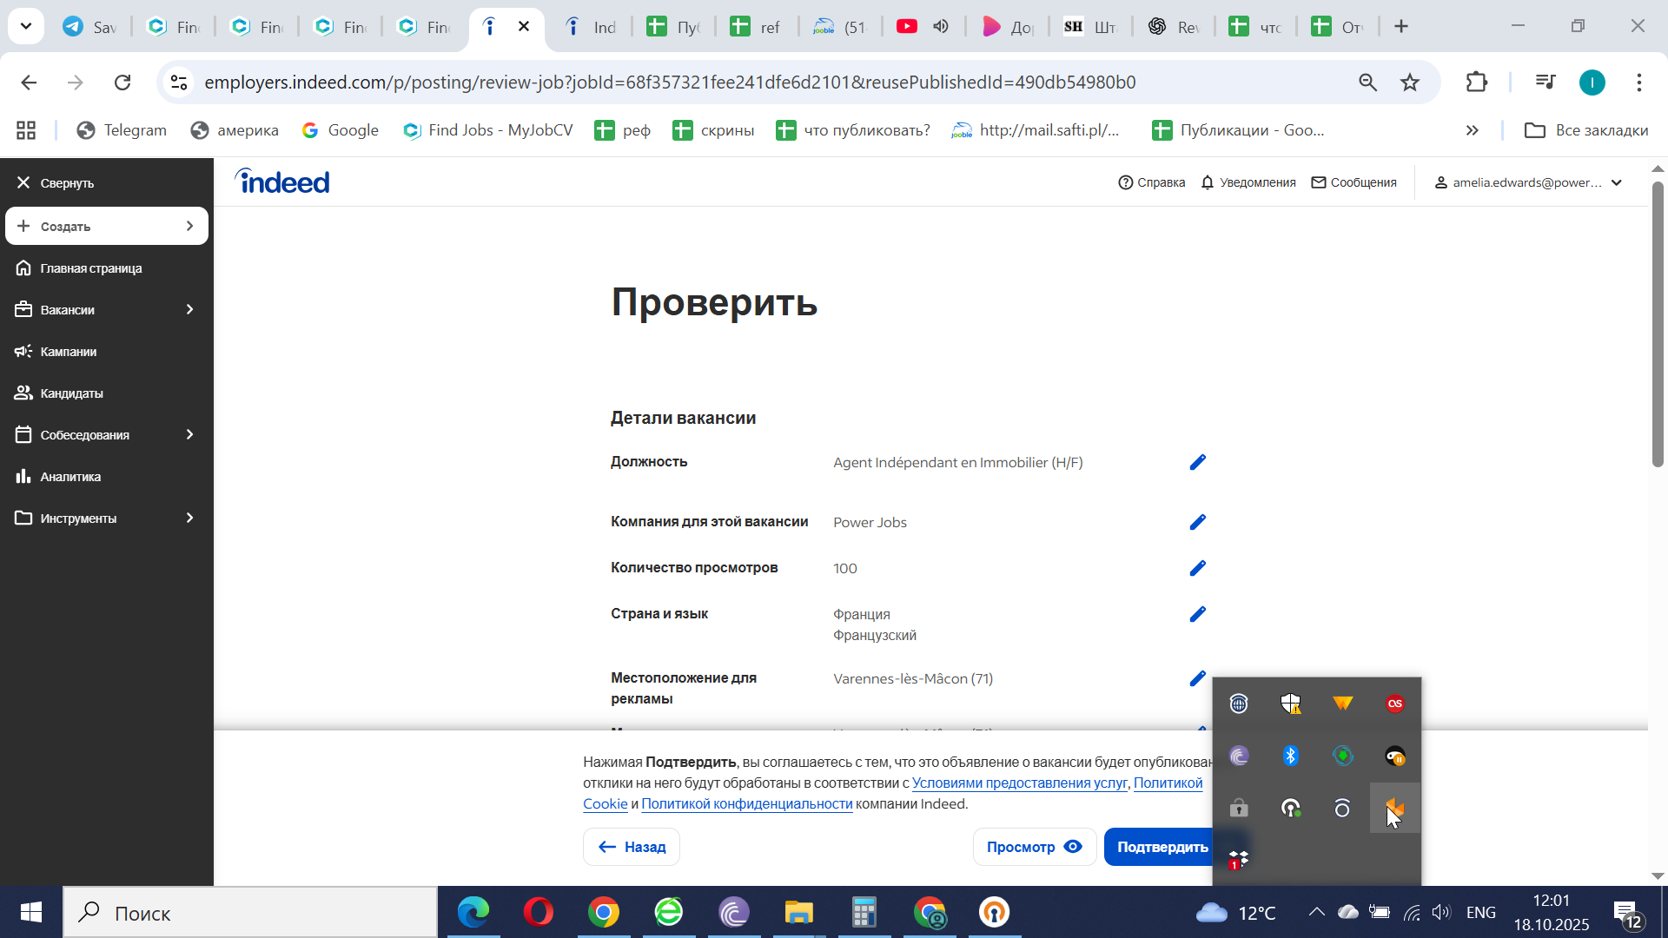This screenshot has width=1668, height=938.
Task: Edit the Должность field with its pencil icon
Action: (x=1197, y=462)
